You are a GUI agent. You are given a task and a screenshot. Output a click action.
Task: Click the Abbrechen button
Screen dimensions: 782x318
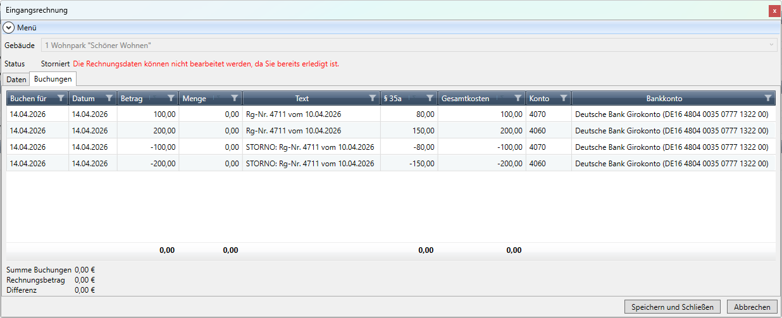pos(752,307)
